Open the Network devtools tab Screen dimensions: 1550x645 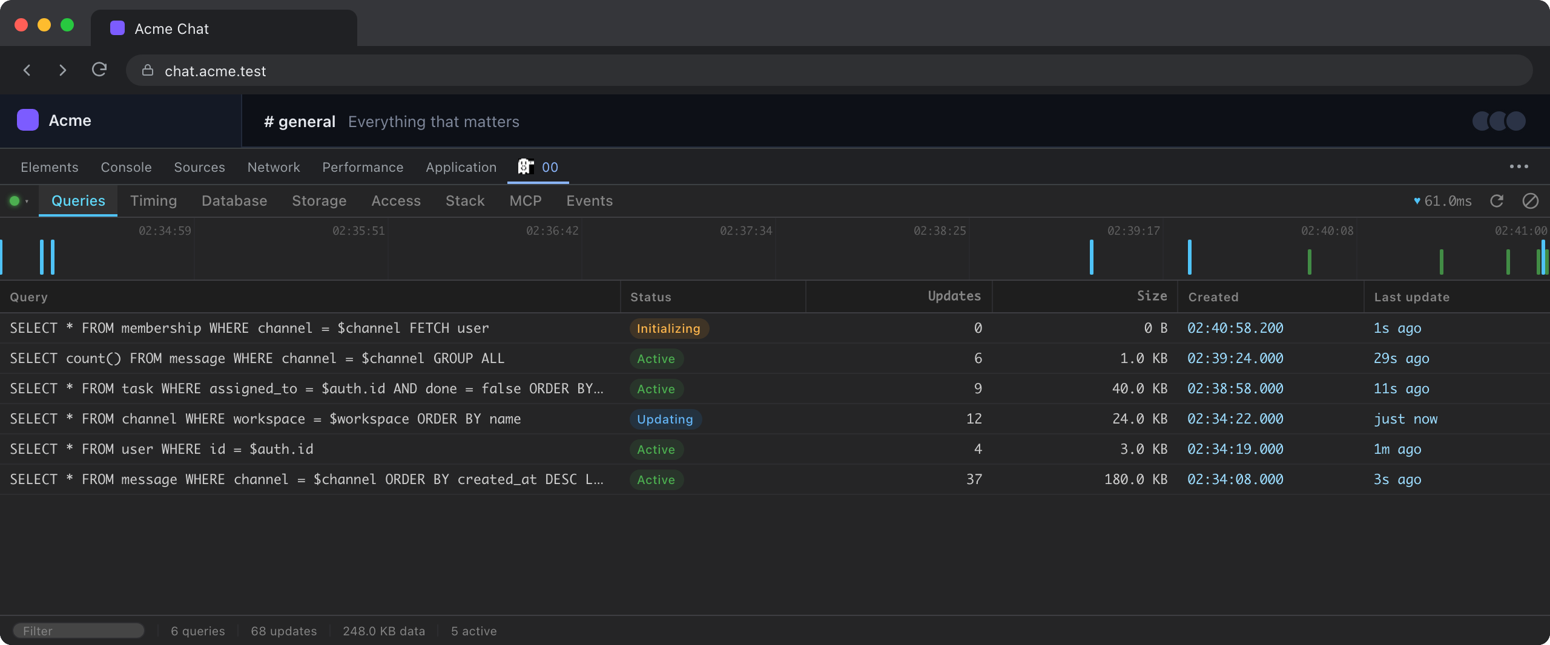[x=274, y=167]
